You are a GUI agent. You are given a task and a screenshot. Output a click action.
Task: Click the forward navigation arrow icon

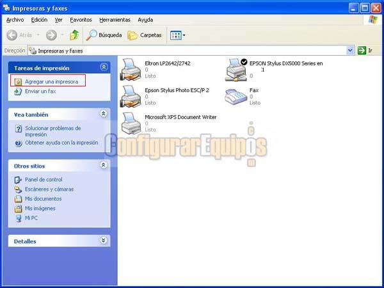click(x=51, y=35)
